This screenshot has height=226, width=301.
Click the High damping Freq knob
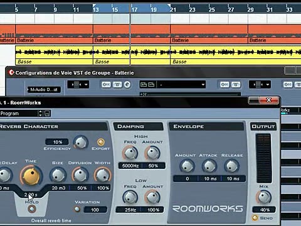point(130,153)
